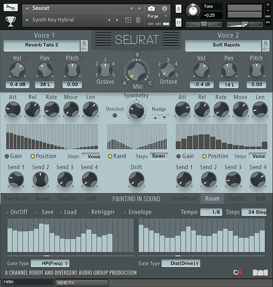Screen dimensions: 273x287
Task: Open the instrument info icon
Action: pyautogui.click(x=164, y=8)
